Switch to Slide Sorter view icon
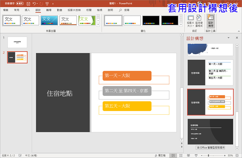This screenshot has width=242, height=158. coord(181,155)
